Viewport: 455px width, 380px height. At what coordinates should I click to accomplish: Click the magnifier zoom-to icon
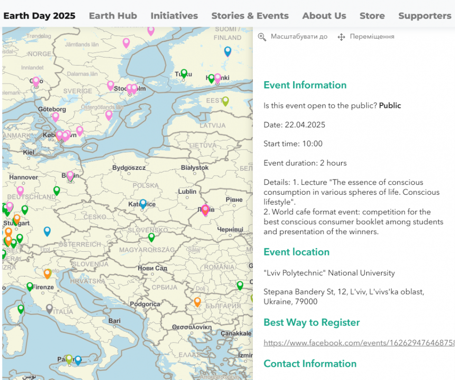pos(262,37)
